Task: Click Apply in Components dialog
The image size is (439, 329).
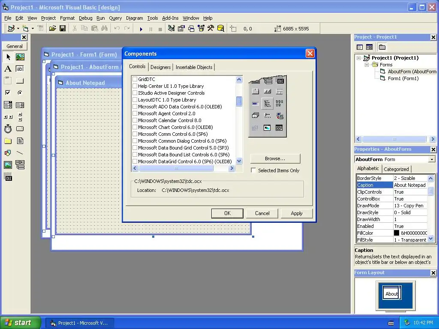Action: [297, 213]
